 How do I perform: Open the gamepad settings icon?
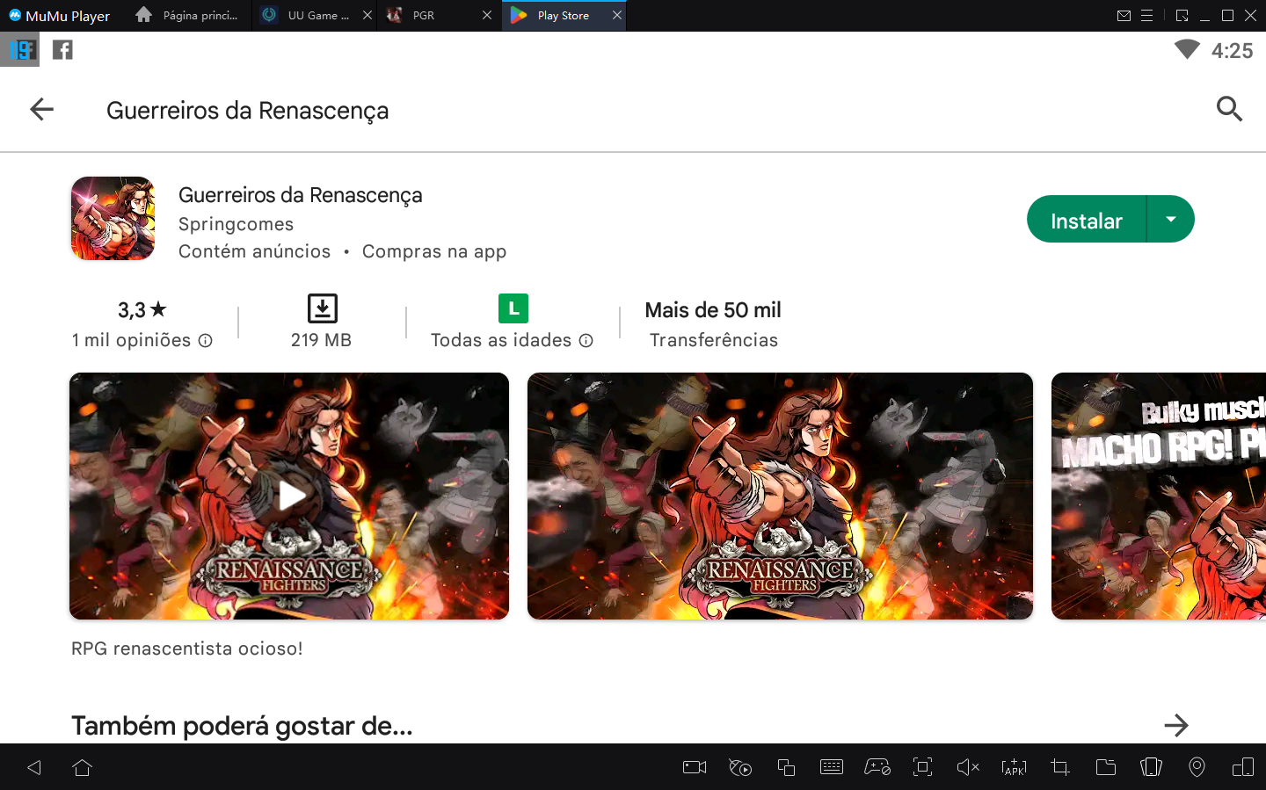click(877, 767)
